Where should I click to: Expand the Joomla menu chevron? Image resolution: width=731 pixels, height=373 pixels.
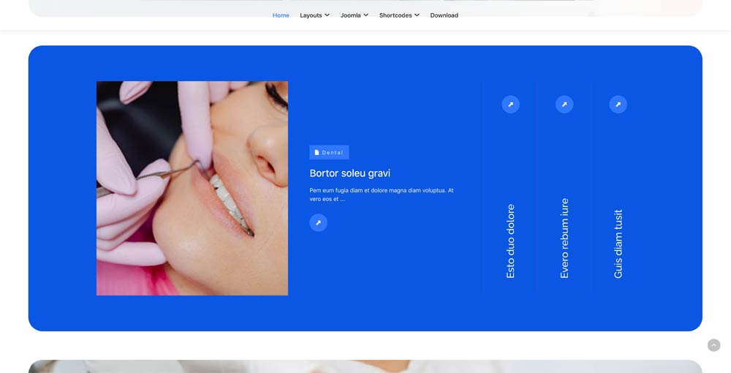[x=365, y=15]
